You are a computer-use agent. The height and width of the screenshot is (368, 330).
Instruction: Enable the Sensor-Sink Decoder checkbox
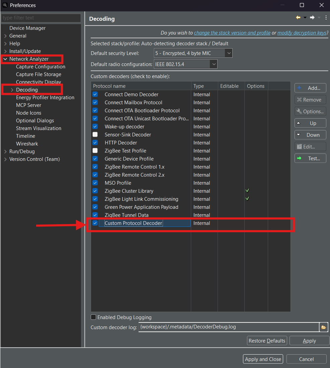click(95, 134)
